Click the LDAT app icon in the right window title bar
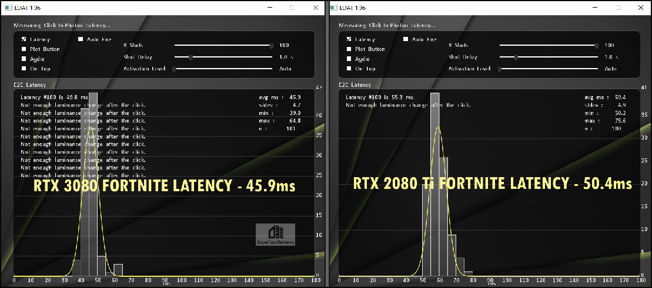 (333, 8)
